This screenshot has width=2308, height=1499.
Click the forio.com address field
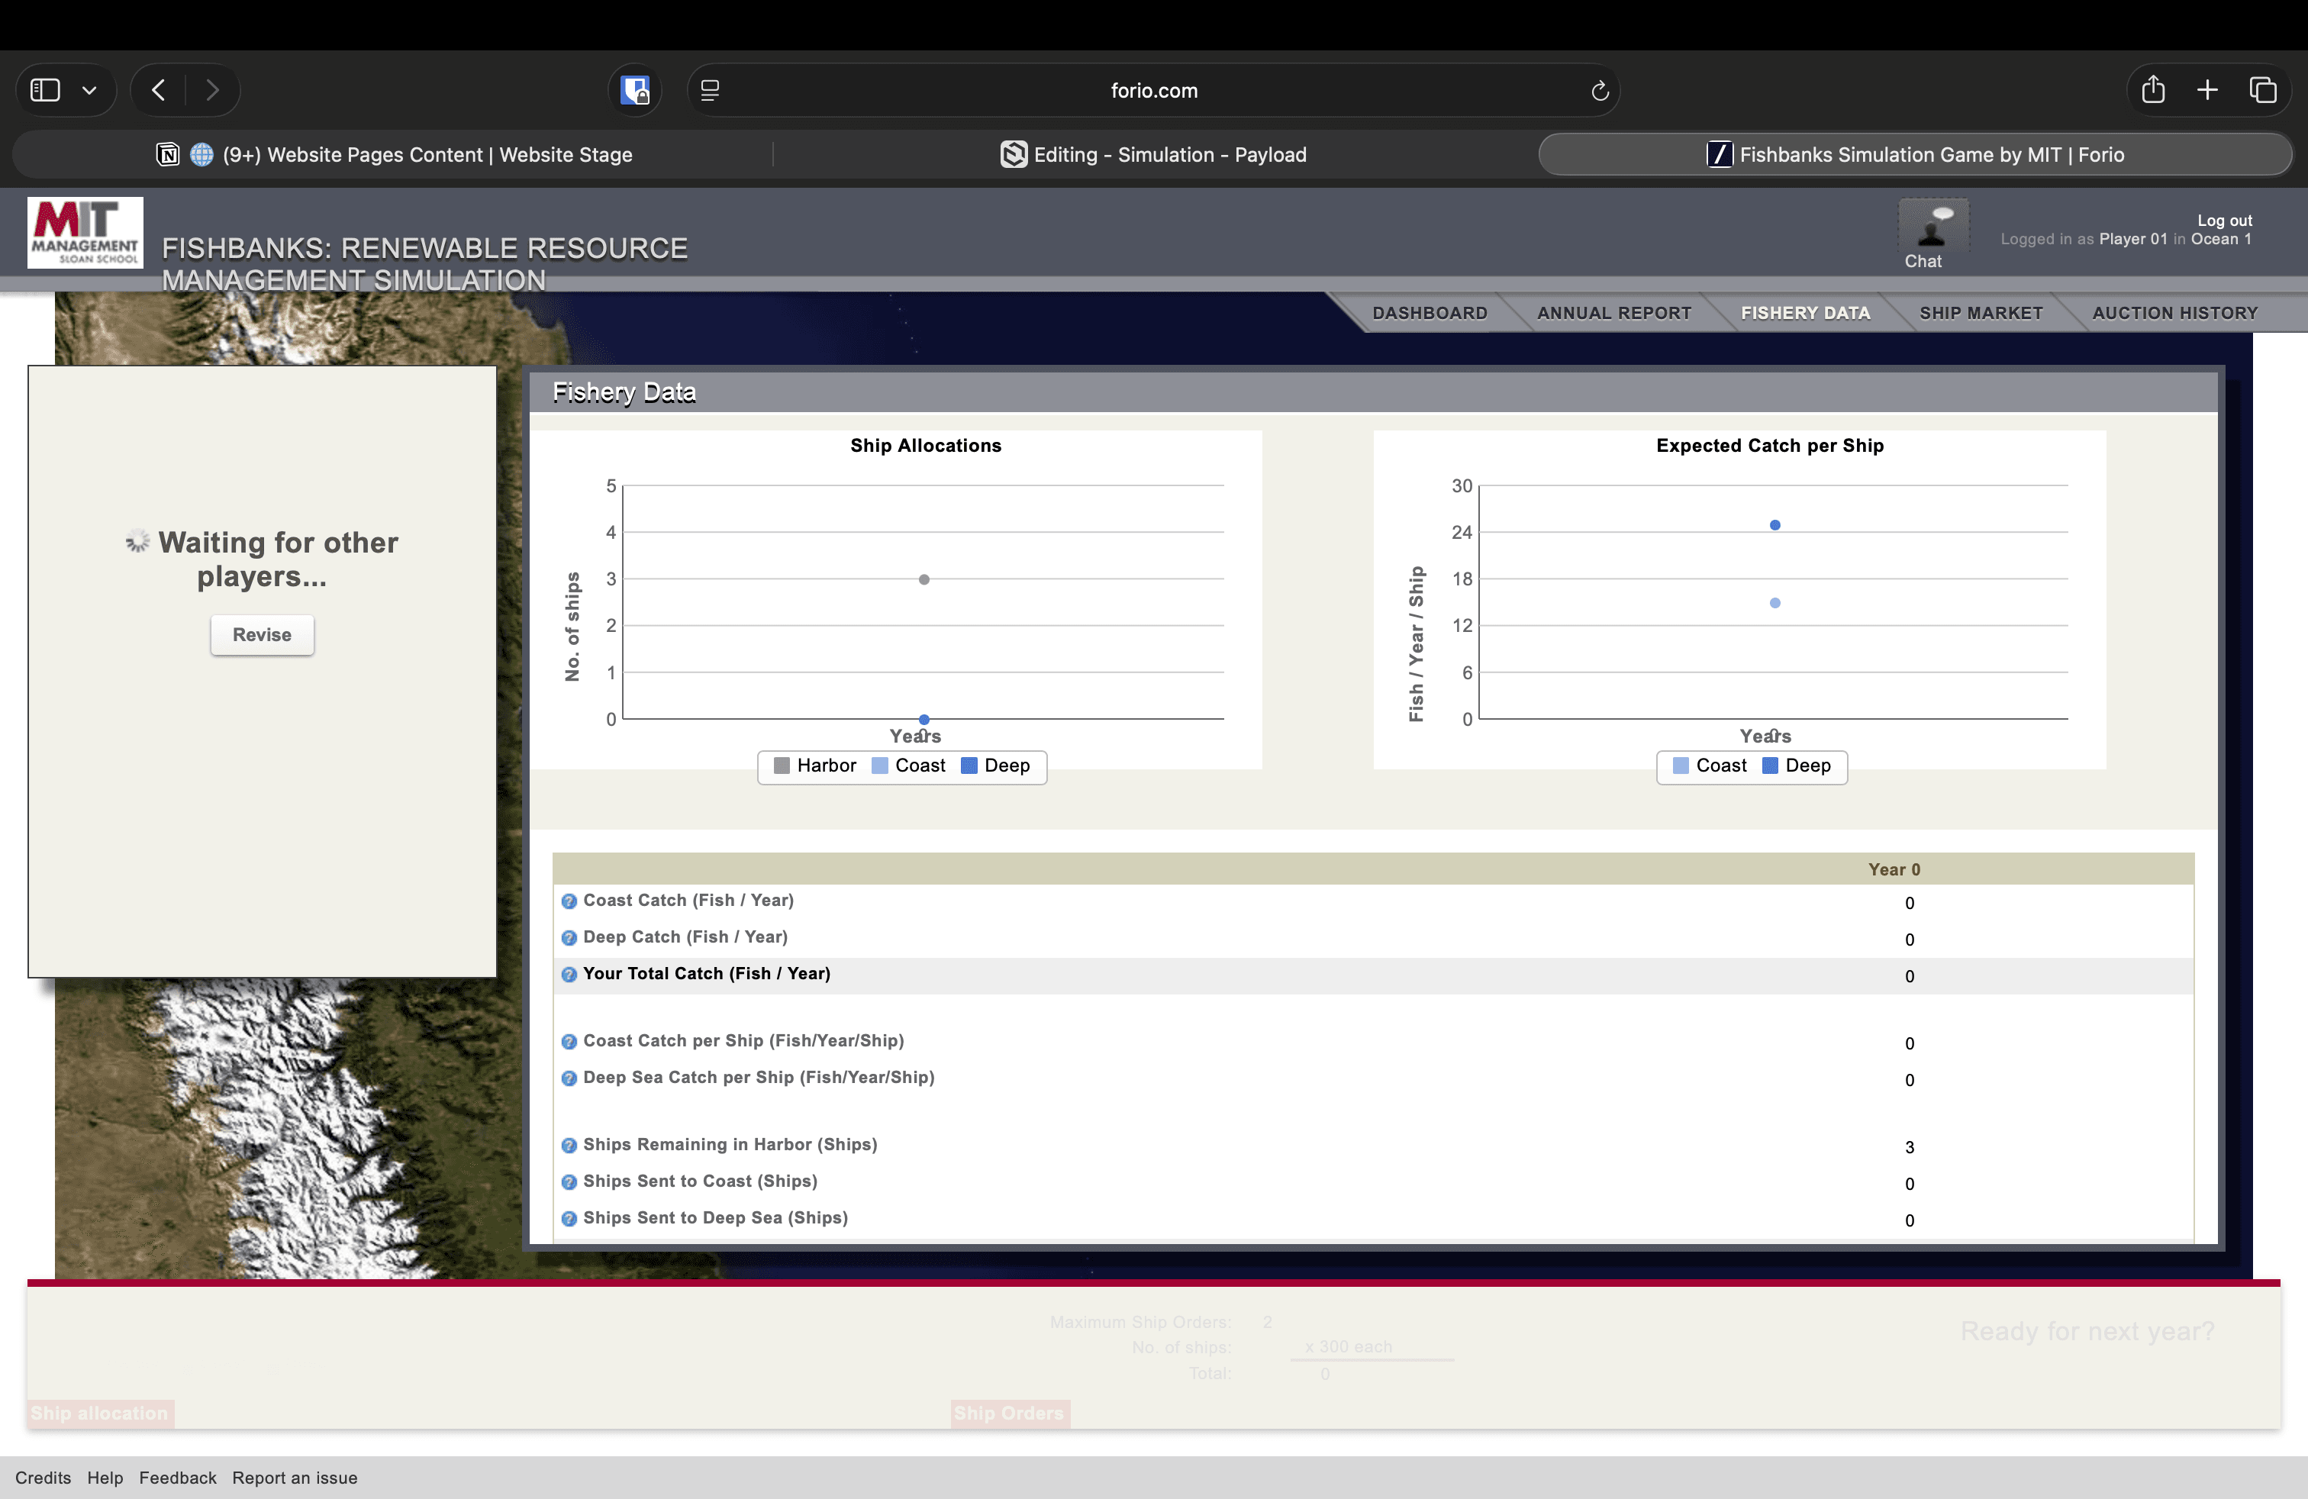pos(1153,90)
